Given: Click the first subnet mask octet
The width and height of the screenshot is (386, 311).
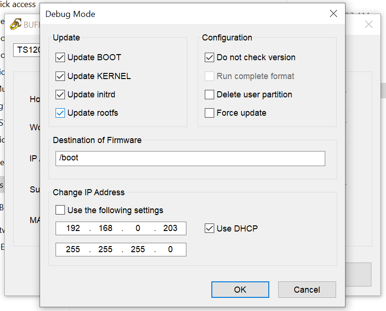Looking at the screenshot, I should coord(73,249).
